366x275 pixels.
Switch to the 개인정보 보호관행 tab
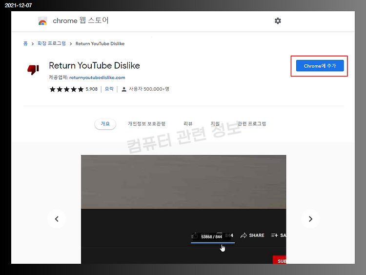[x=146, y=124]
